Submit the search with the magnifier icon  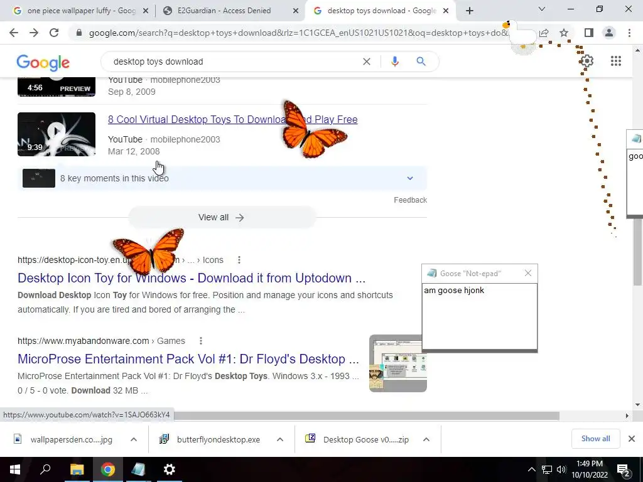click(421, 62)
